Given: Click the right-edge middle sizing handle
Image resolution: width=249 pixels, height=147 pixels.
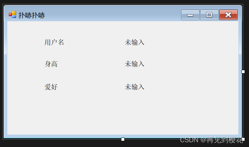Looking at the screenshot, I should (243, 72).
